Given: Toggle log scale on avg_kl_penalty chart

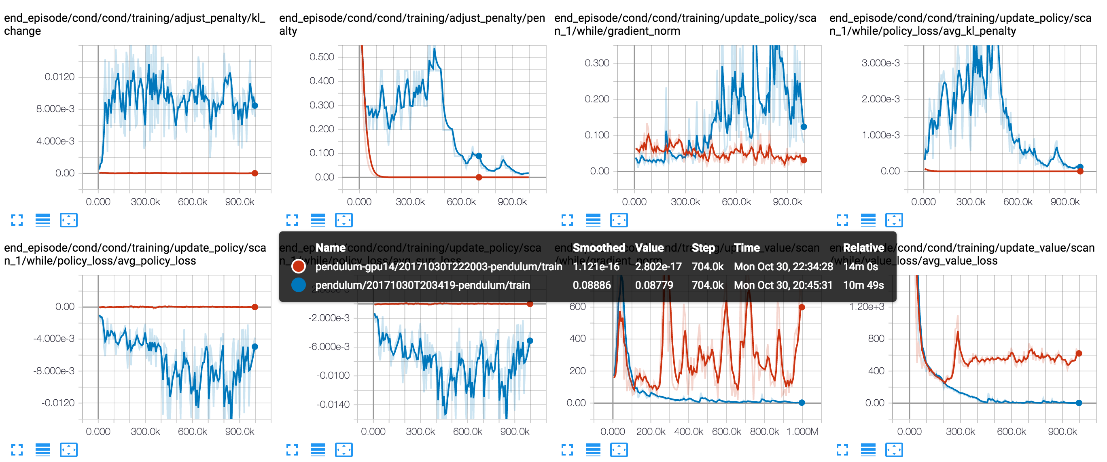Looking at the screenshot, I should pos(869,220).
